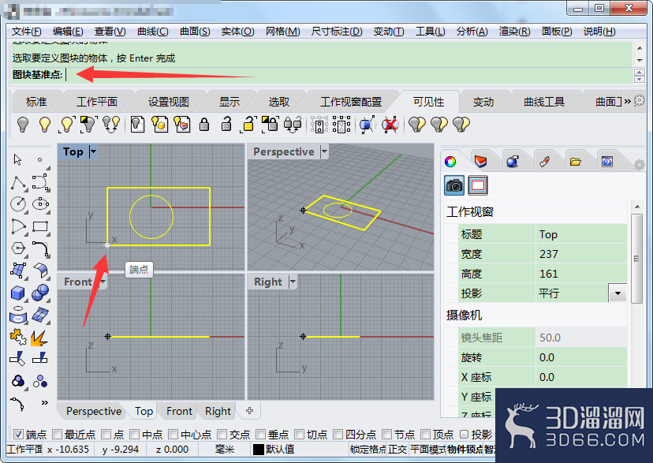
Task: Select the Polyline tool
Action: click(18, 182)
